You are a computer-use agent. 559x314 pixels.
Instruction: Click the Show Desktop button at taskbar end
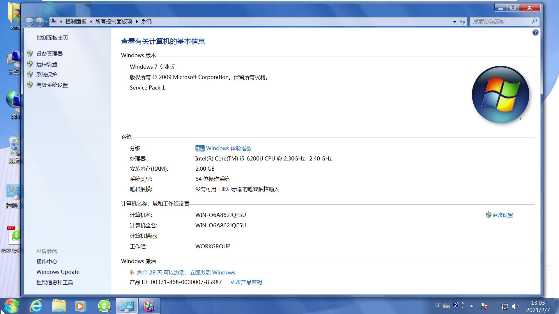557,306
